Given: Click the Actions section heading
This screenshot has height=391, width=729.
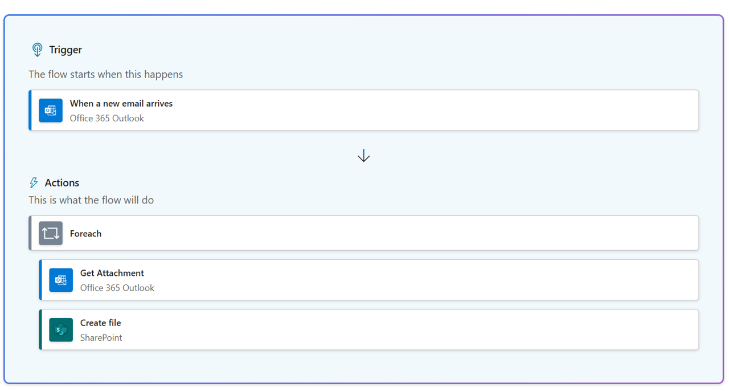Looking at the screenshot, I should point(62,182).
